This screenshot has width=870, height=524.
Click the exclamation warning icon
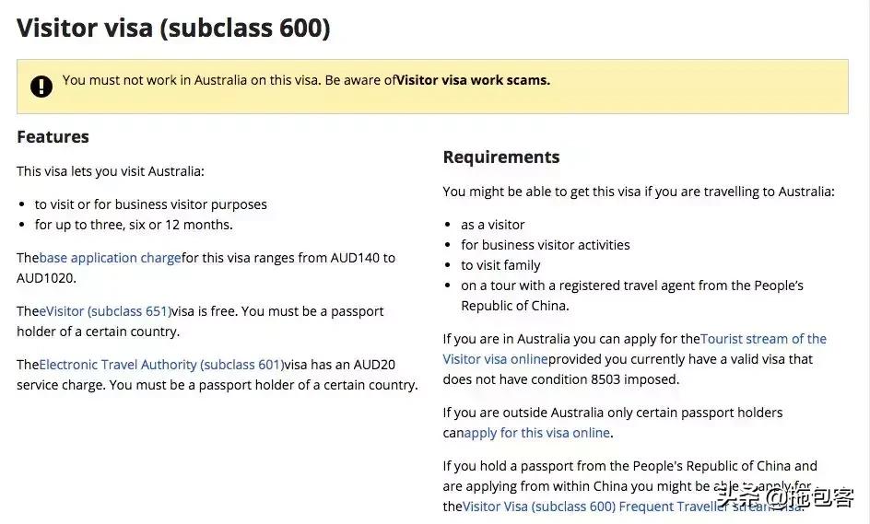41,87
